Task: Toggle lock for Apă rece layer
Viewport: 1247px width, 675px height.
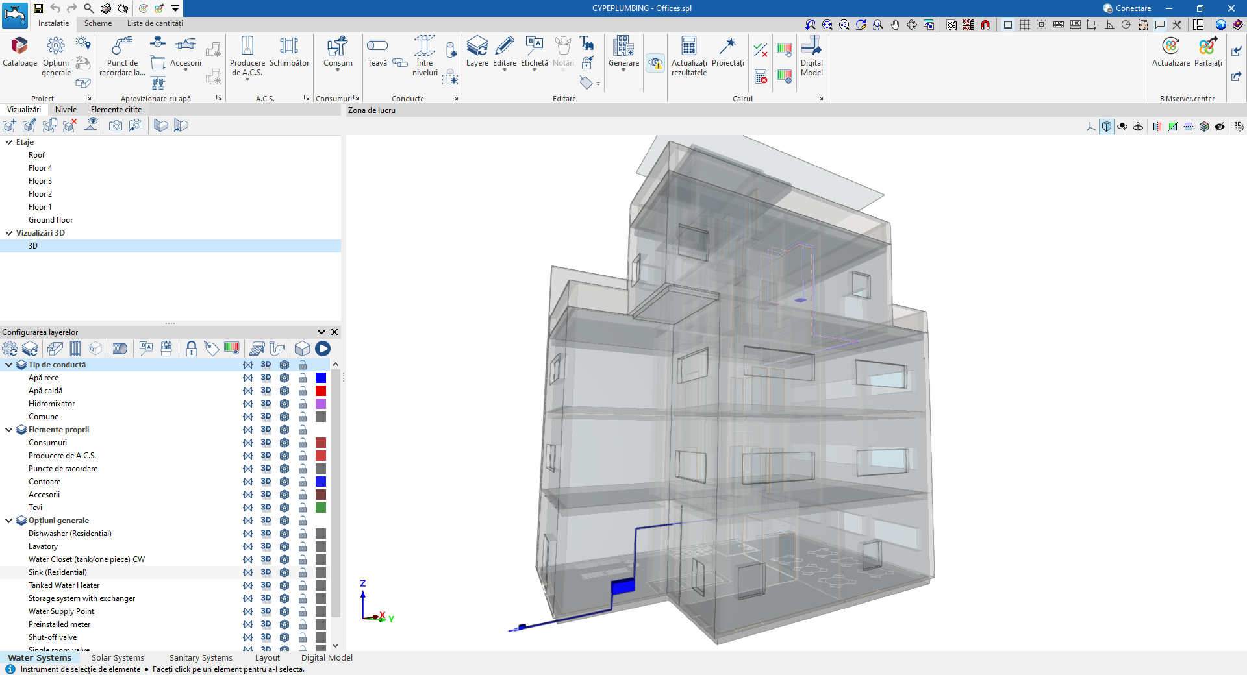Action: coord(303,378)
